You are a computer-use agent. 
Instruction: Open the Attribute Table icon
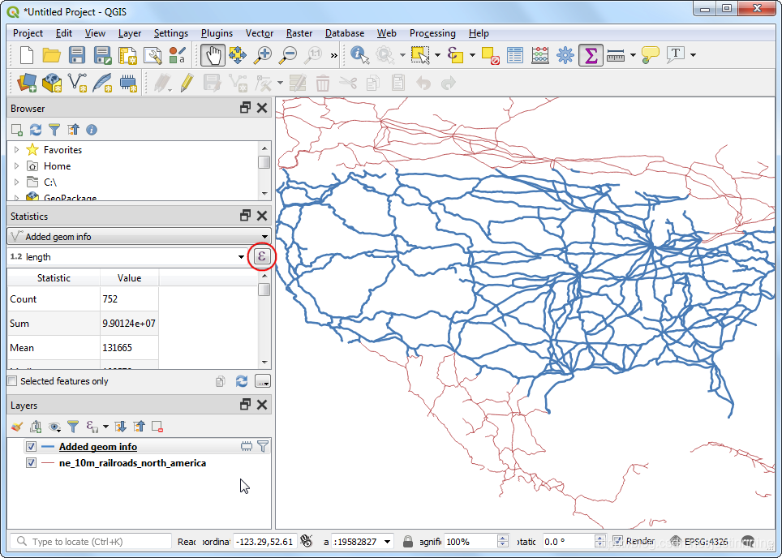tap(514, 55)
